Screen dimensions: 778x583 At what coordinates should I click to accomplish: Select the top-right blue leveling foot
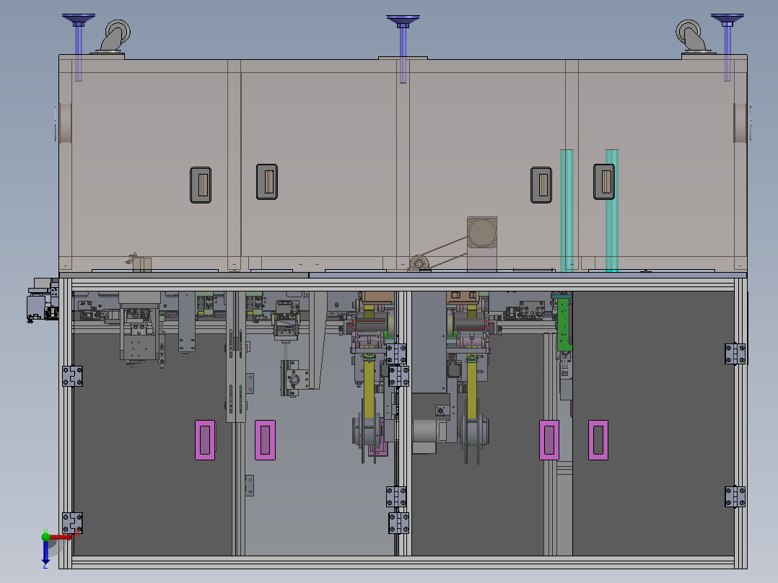point(727,47)
